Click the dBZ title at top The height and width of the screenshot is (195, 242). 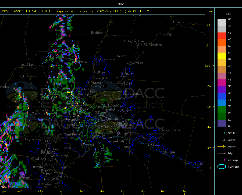click(x=121, y=4)
